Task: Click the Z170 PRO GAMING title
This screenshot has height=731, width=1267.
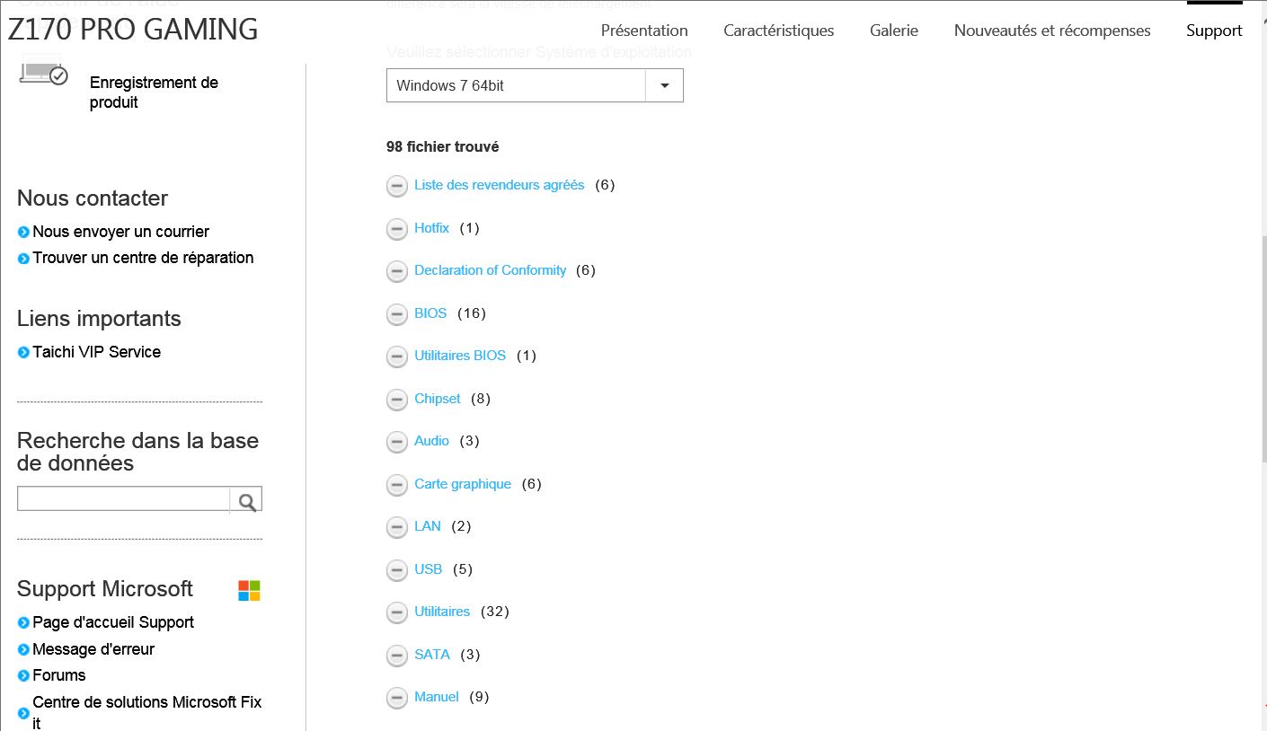Action: [133, 29]
